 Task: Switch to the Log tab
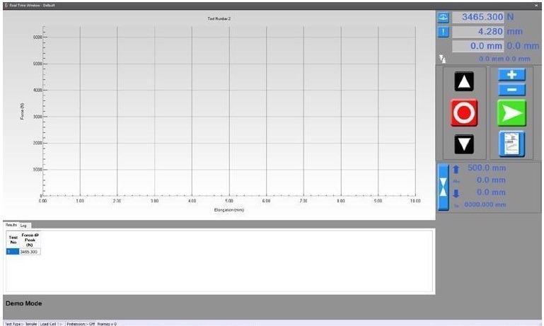pos(23,226)
